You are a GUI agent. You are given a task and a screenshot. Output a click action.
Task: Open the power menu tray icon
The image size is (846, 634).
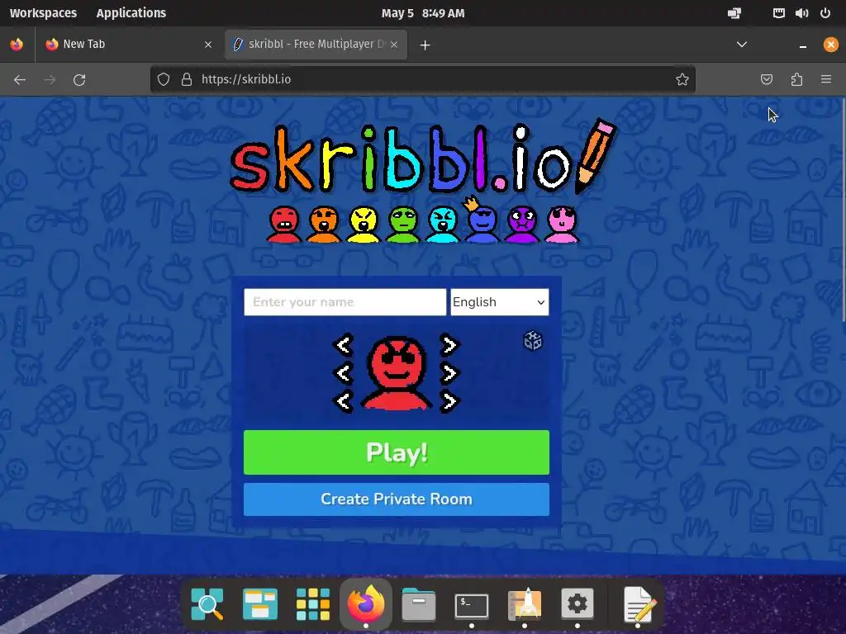point(825,13)
